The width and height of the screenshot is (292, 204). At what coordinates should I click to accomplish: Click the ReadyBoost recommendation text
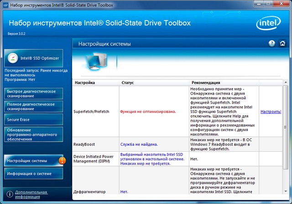click(x=221, y=144)
